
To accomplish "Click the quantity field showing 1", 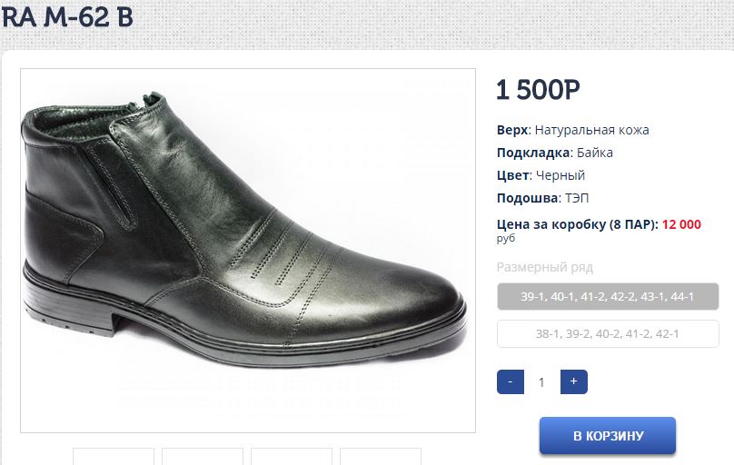I will (542, 382).
